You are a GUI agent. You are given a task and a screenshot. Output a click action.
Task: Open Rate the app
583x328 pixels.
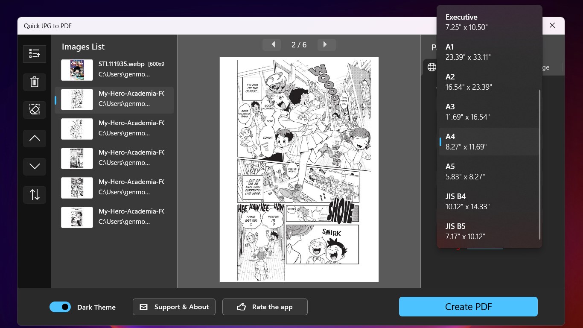pos(265,307)
